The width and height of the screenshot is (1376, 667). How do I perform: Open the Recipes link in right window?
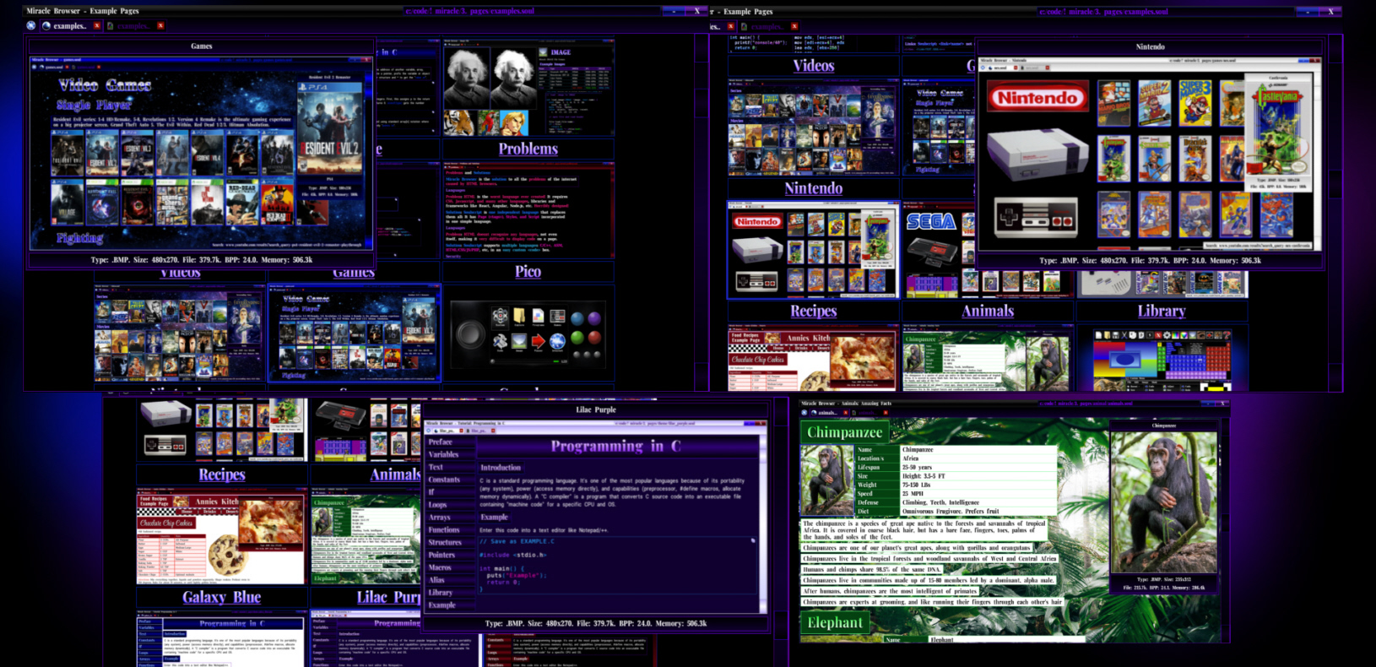[x=814, y=311]
